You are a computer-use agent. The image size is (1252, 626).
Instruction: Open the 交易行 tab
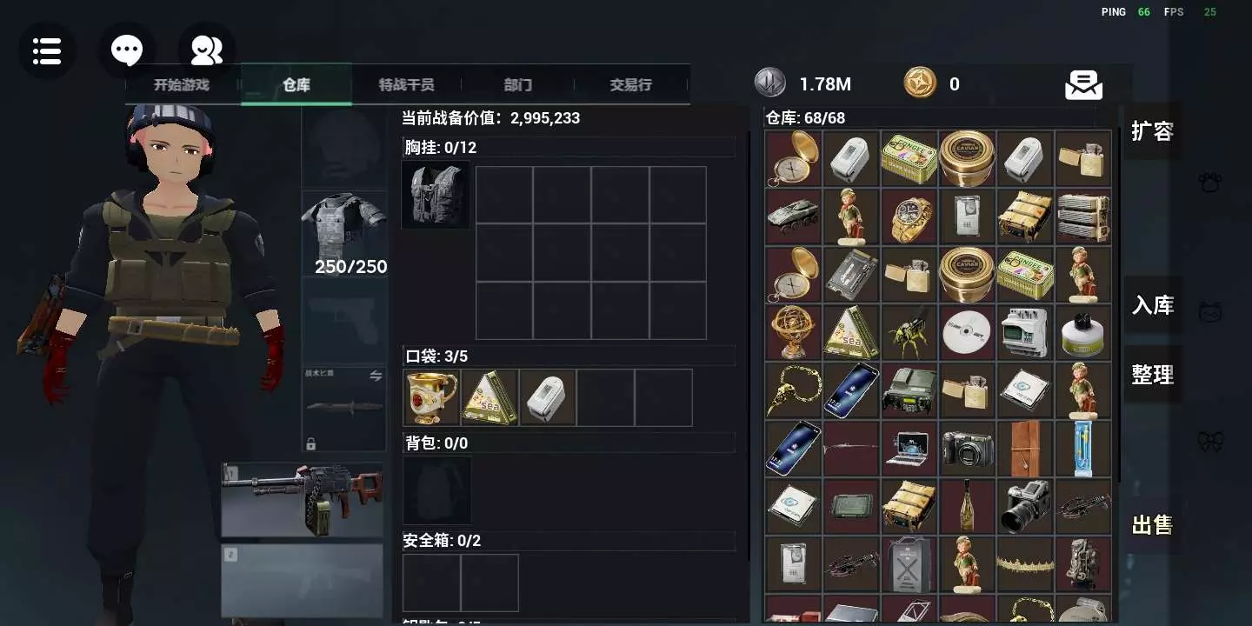pos(631,85)
